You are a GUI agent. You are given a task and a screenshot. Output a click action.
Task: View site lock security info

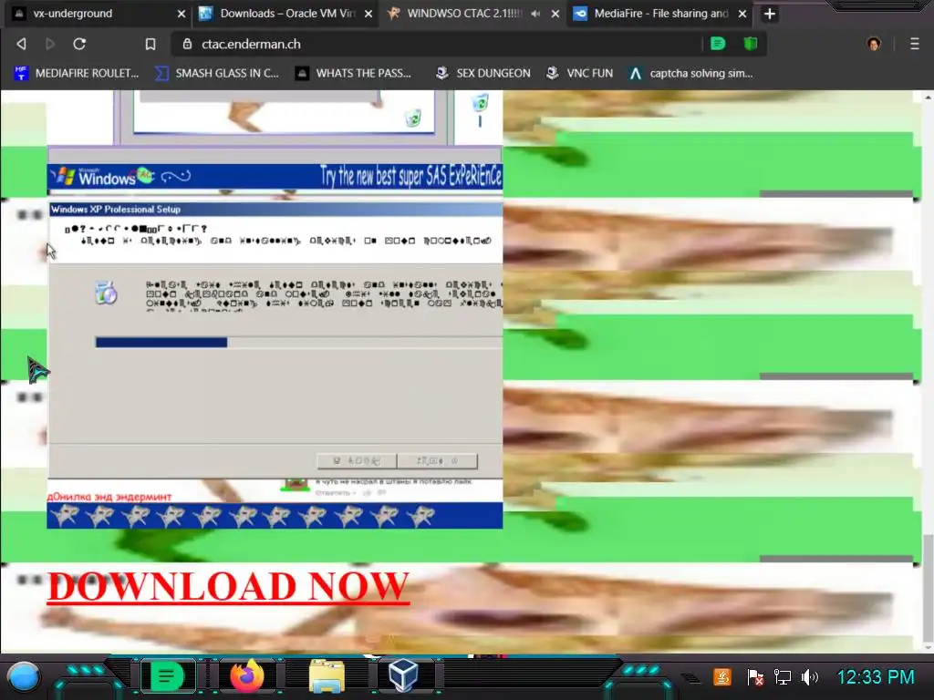187,44
